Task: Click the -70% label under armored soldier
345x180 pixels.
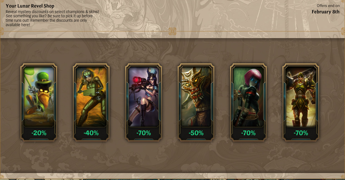Action: coord(301,133)
